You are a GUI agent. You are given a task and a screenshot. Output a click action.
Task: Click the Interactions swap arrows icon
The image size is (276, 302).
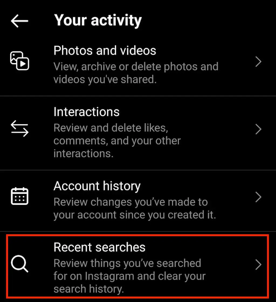(19, 128)
